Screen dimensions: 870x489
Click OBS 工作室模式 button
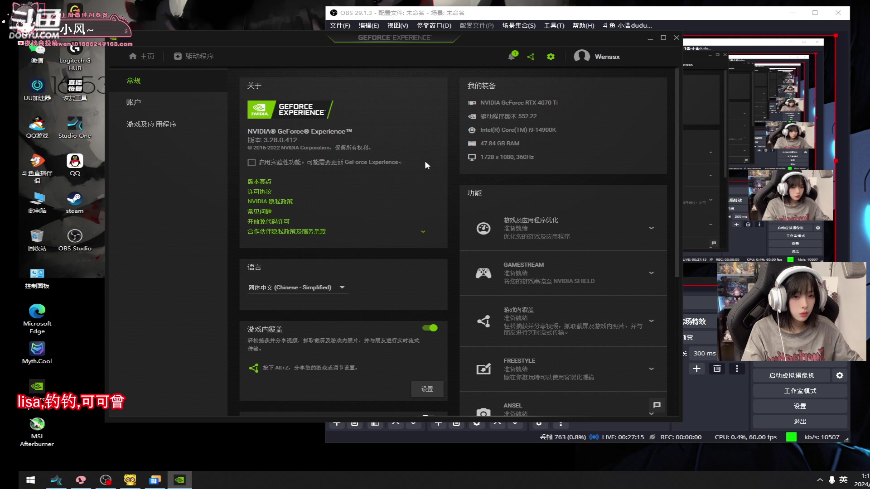pyautogui.click(x=800, y=391)
